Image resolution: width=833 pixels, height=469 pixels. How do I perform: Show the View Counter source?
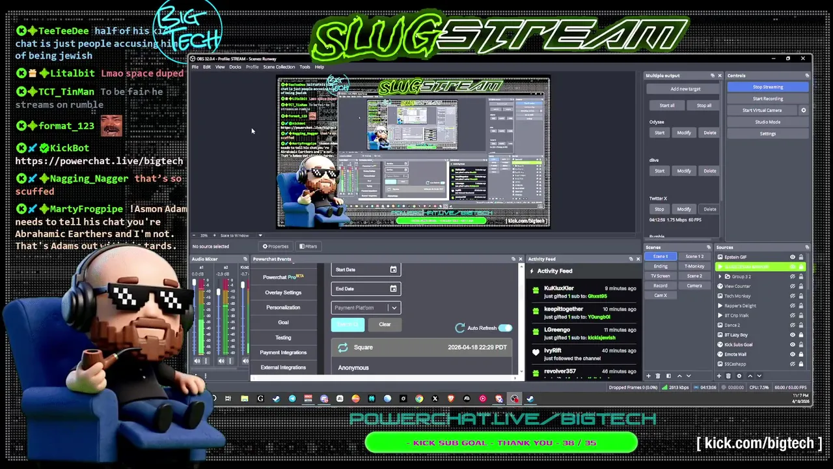pos(793,286)
